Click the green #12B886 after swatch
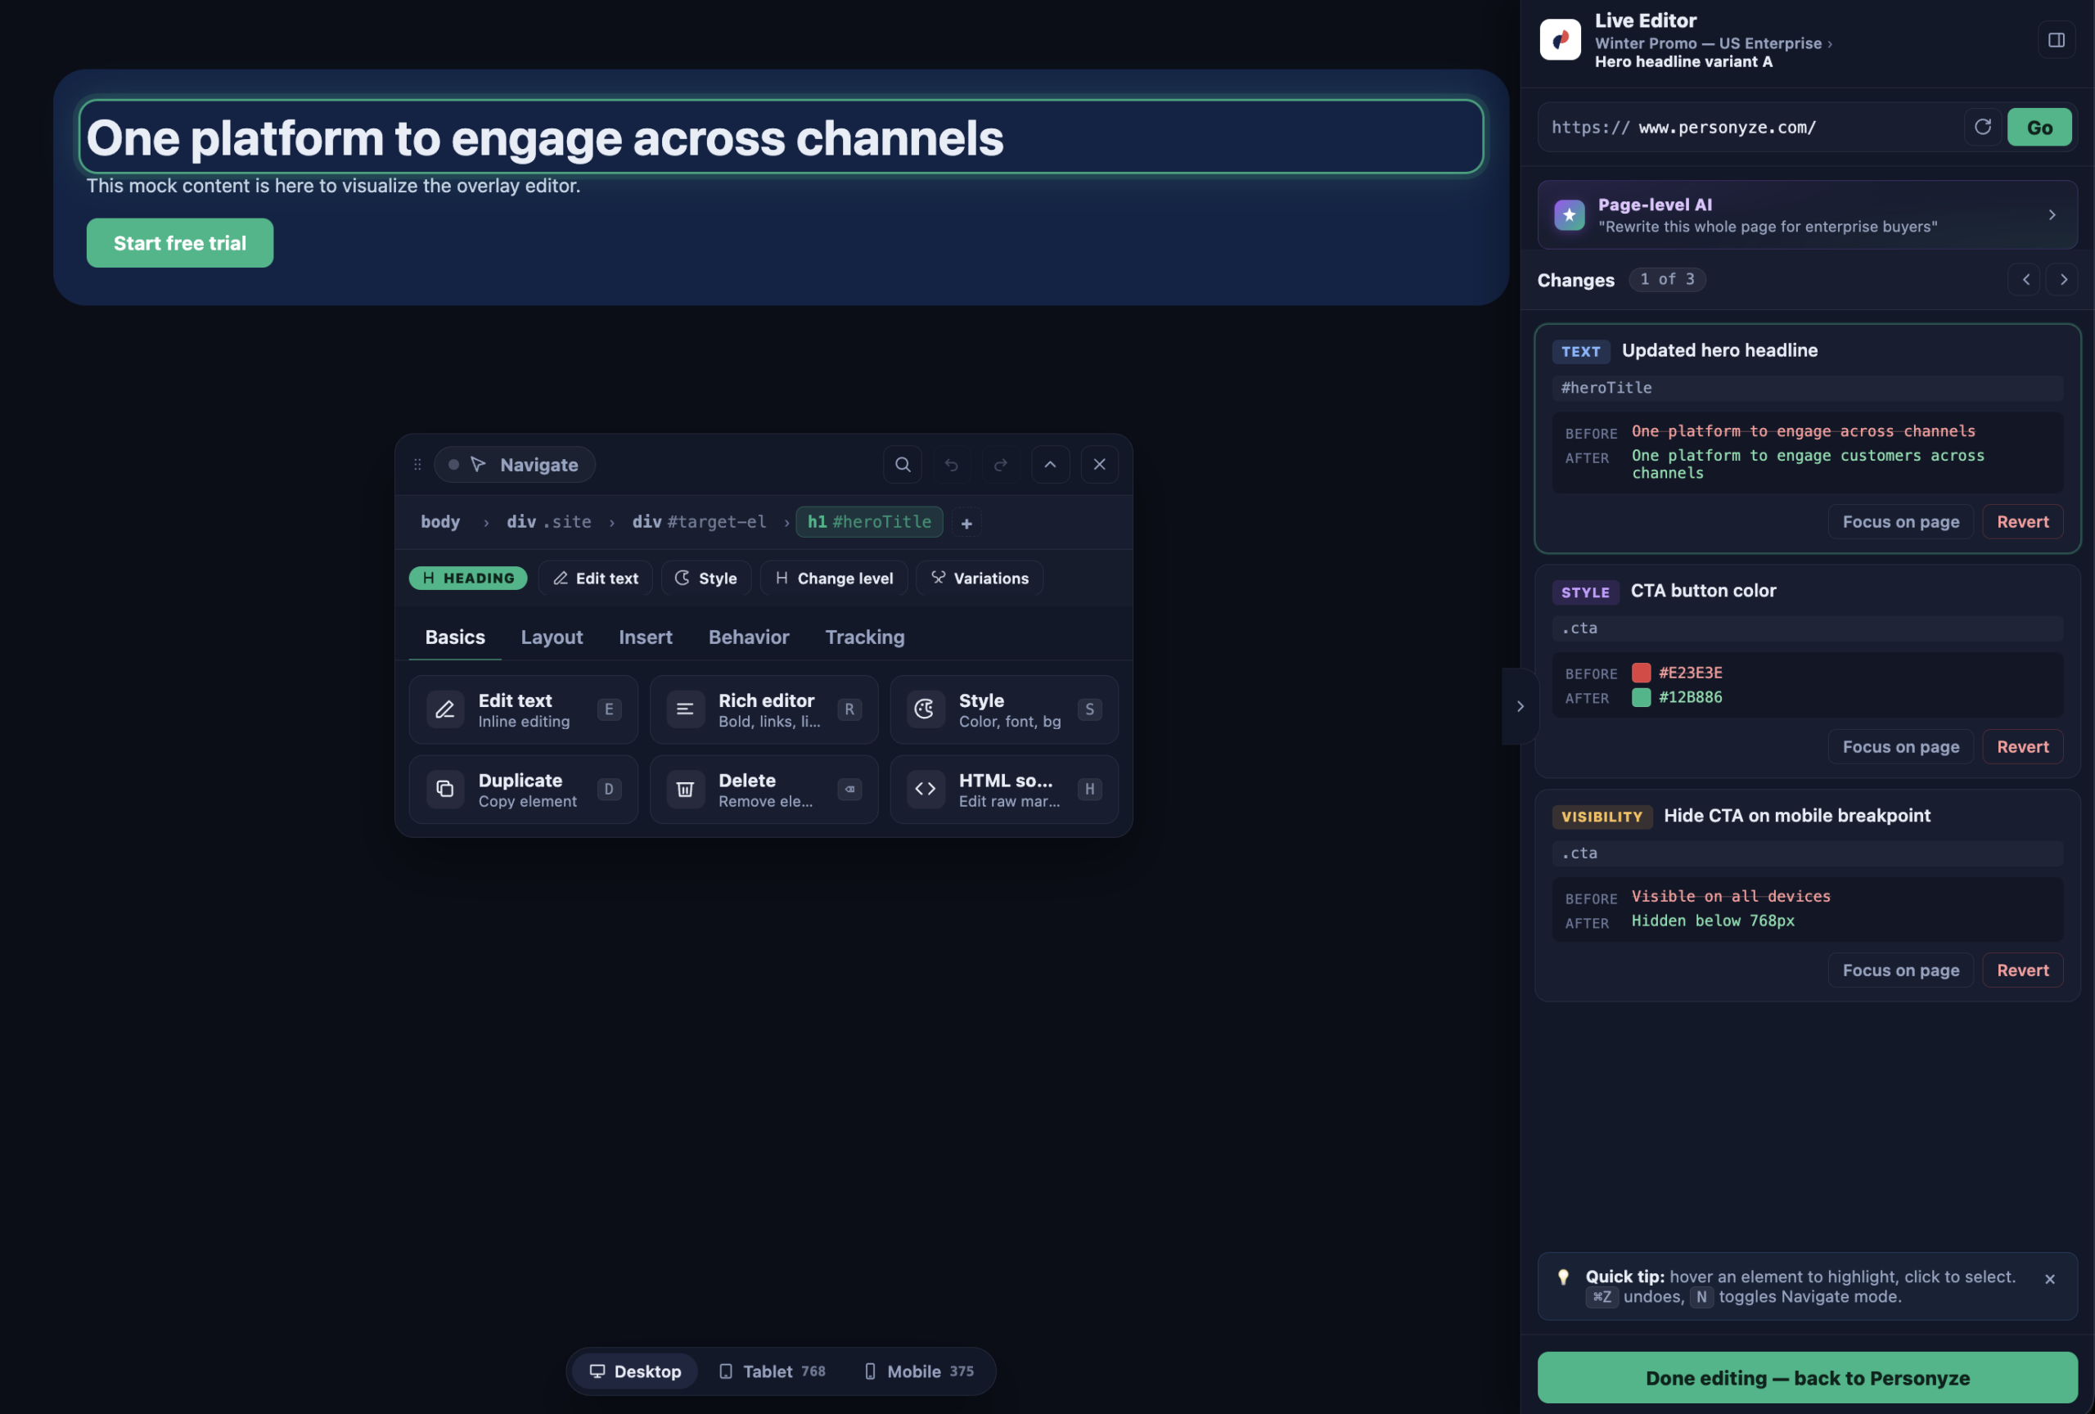Screen dimensions: 2095x1414 coord(1641,697)
